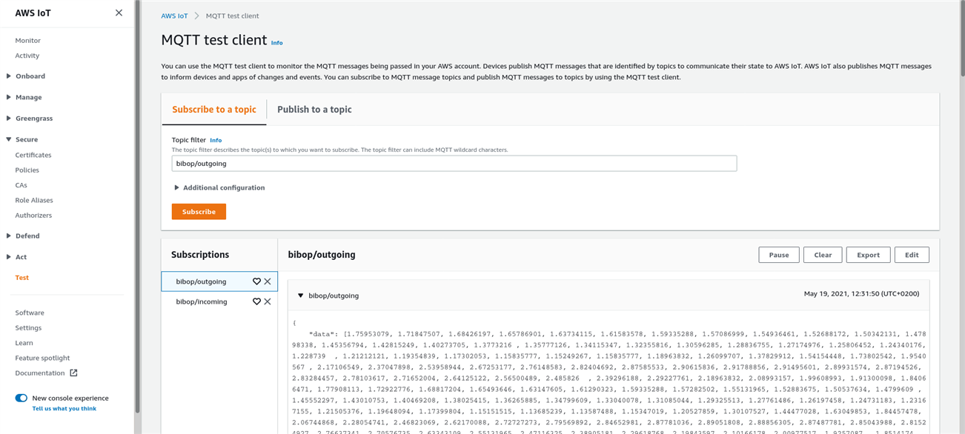This screenshot has height=434, width=965.
Task: Favorite the bibop/outgoing subscription heart icon
Action: pyautogui.click(x=256, y=281)
